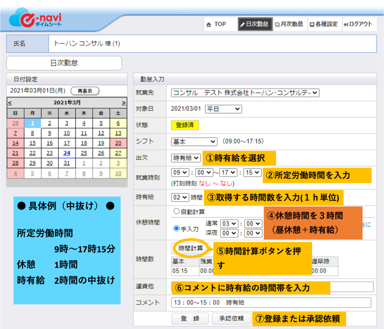Click the 登録 register button
384x329 pixels.
[x=190, y=318]
